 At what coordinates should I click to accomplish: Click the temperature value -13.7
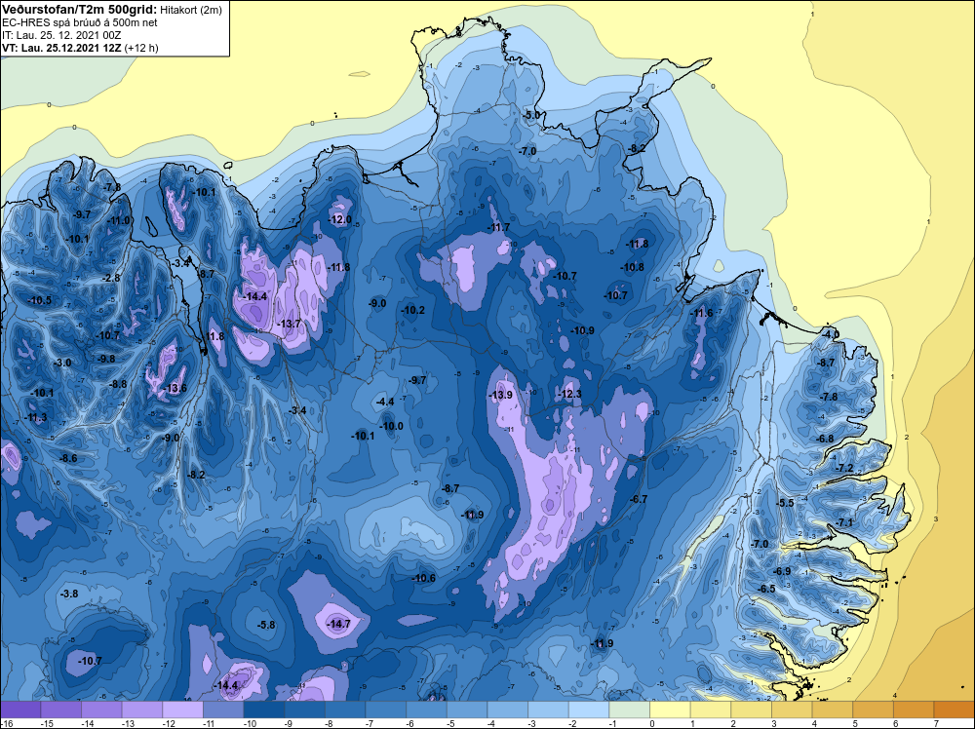point(289,324)
